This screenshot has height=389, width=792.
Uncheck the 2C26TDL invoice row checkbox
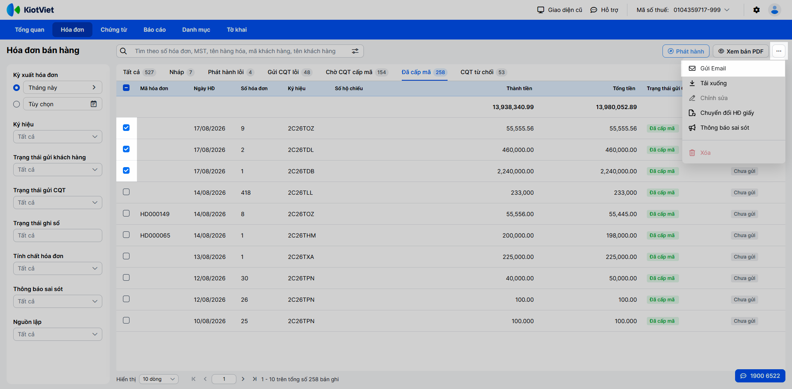tap(126, 149)
